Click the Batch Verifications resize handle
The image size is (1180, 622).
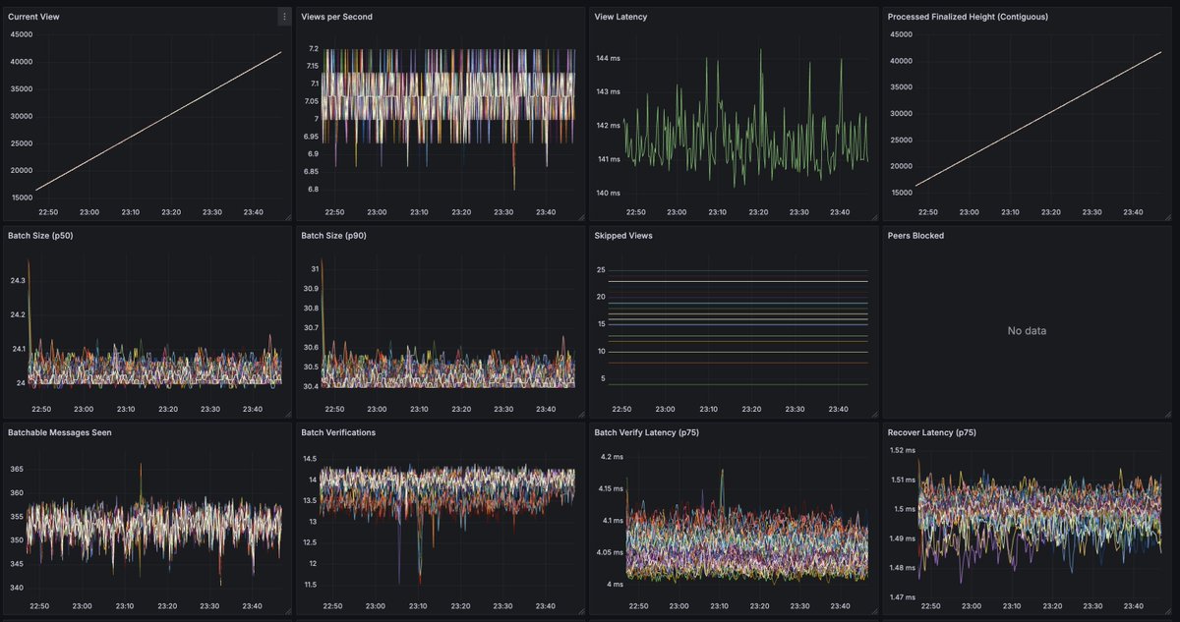tap(580, 611)
